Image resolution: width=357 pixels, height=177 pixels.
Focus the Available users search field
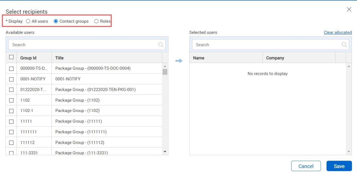pyautogui.click(x=83, y=45)
